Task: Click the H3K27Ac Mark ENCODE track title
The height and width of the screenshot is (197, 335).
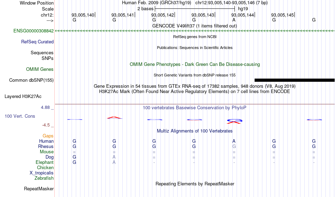Action: click(195, 92)
